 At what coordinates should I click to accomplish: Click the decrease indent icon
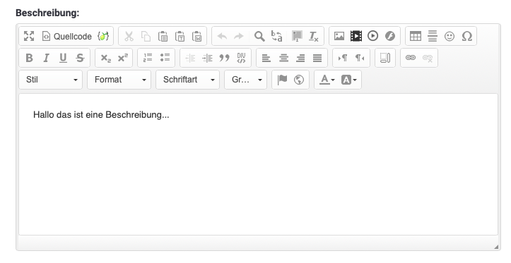(190, 58)
